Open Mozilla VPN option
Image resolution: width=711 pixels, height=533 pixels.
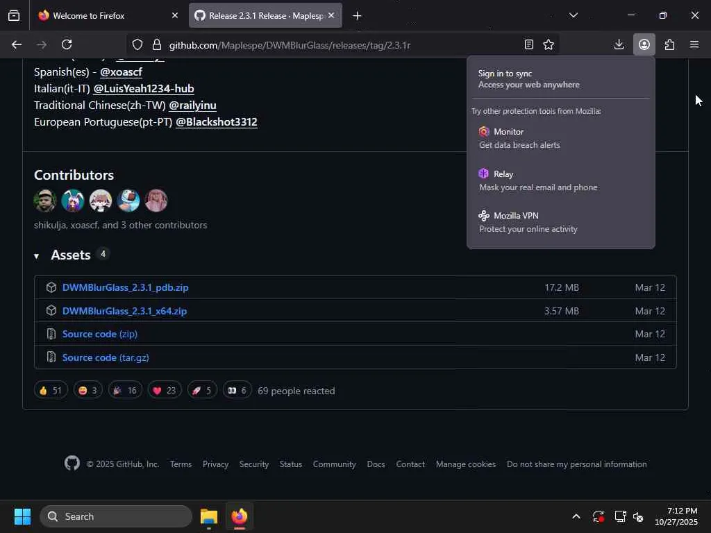[x=560, y=222]
